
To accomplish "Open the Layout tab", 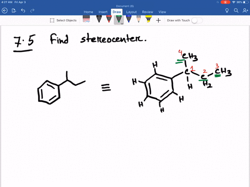I will [131, 12].
